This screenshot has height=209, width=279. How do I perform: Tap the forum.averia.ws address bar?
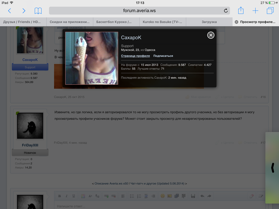tap(139, 11)
